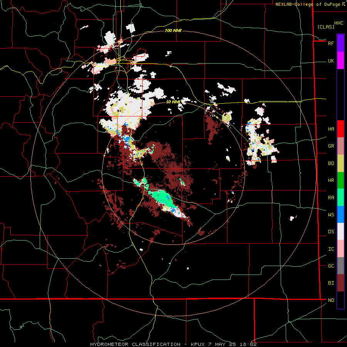Image resolution: width=347 pixels, height=347 pixels.
Task: Click the DS legend label
Action: (x=331, y=232)
